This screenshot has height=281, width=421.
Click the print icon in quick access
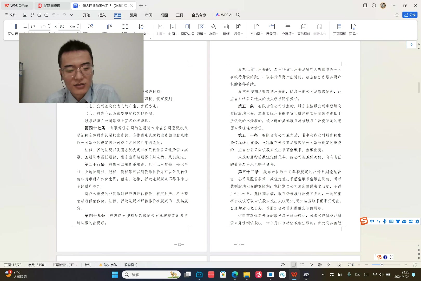click(39, 15)
